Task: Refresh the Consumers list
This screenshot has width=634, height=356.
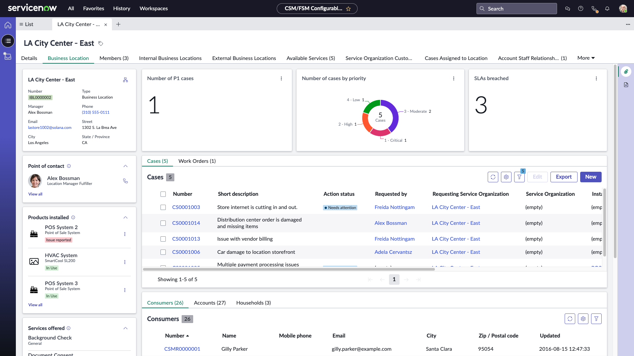Action: coord(570,319)
